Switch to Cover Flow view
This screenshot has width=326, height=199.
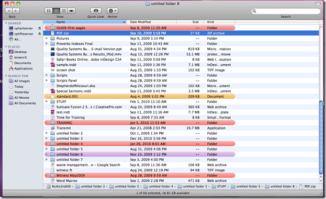pyautogui.click(x=72, y=11)
